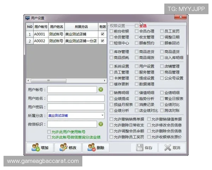Check the 销售明细 report permission

tap(111, 92)
